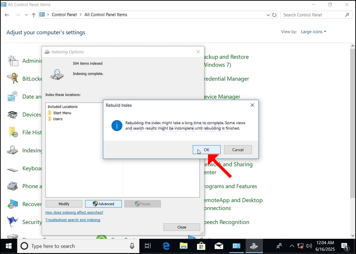The width and height of the screenshot is (356, 254).
Task: Open 'Troubleshoot search and indexing' link
Action: (73, 220)
